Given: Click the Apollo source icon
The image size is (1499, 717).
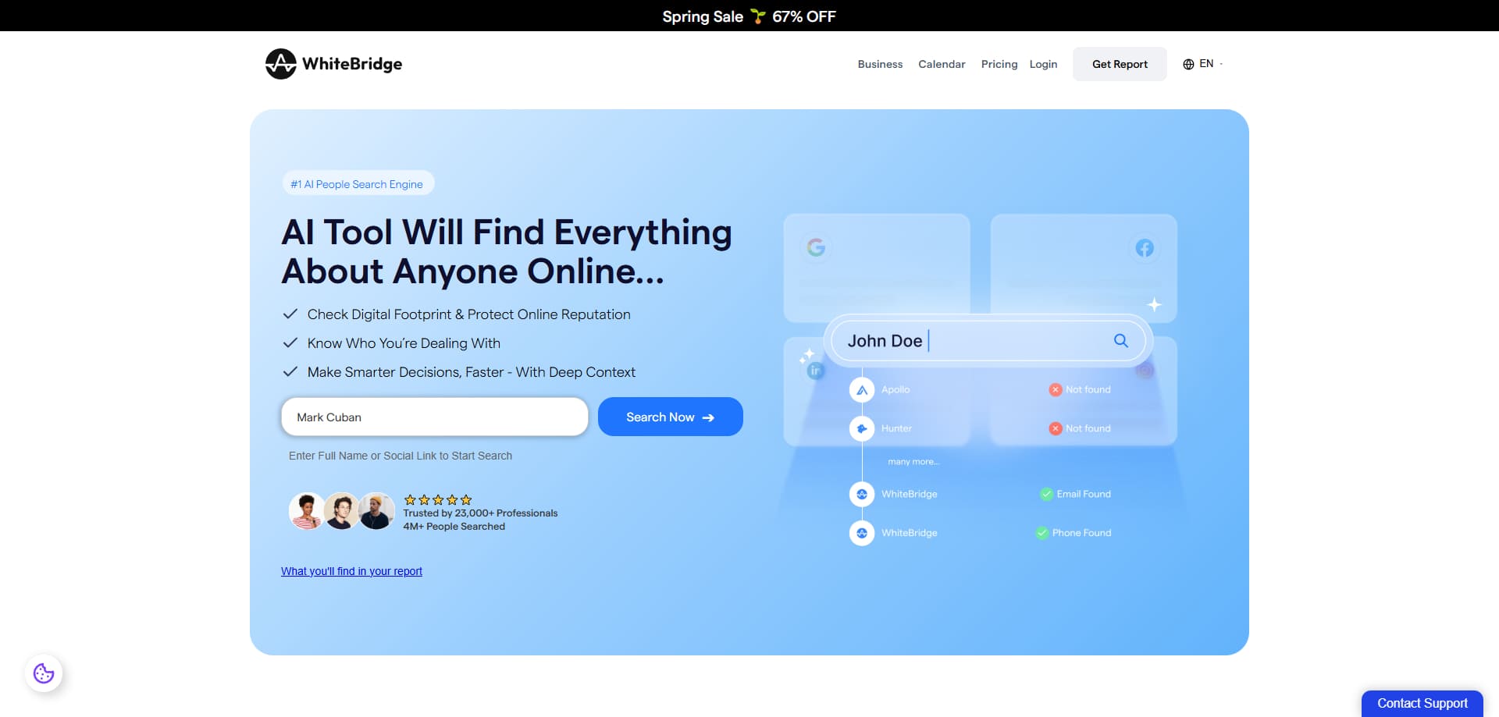Looking at the screenshot, I should pos(862,390).
